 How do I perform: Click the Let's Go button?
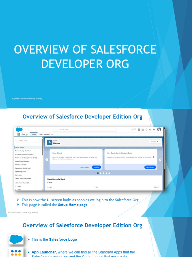96,167
